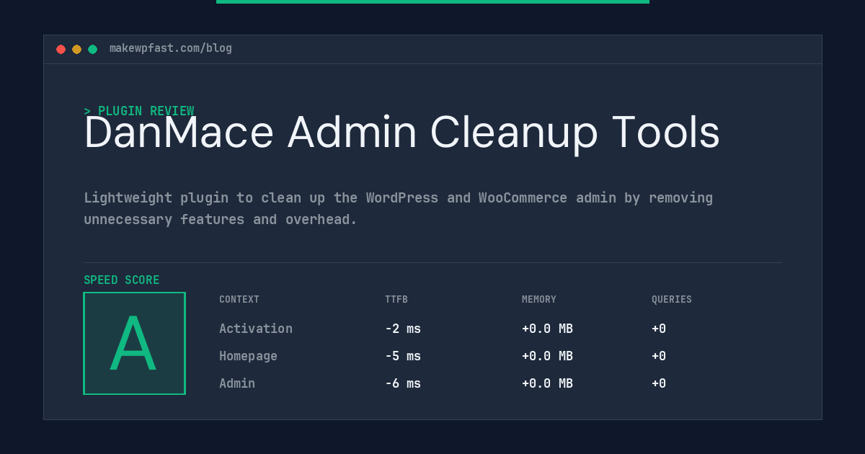The height and width of the screenshot is (454, 865).
Task: Click the CONTEXT column header
Action: tap(239, 299)
